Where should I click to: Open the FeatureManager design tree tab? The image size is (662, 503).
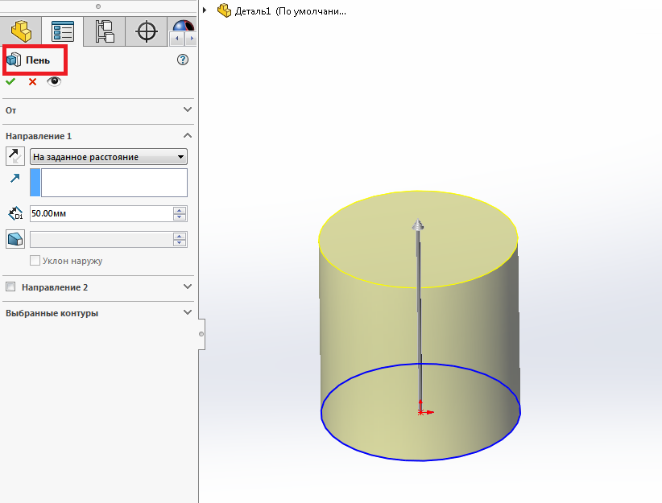[21, 31]
